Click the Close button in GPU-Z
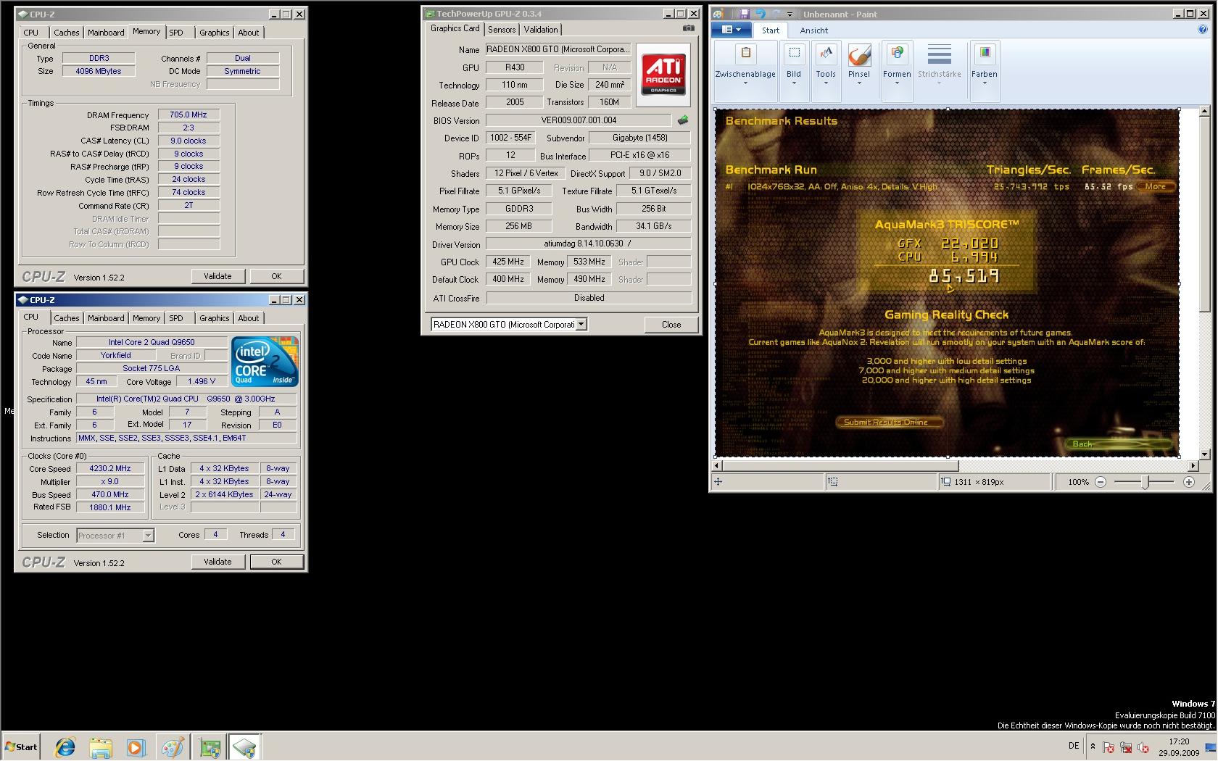This screenshot has width=1218, height=761. pos(671,325)
